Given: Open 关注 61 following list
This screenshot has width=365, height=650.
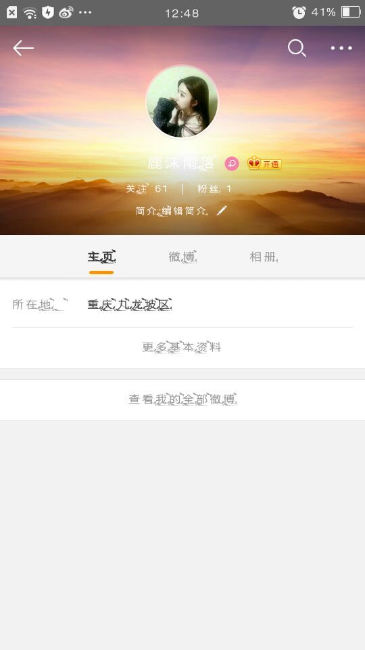Looking at the screenshot, I should (x=147, y=189).
